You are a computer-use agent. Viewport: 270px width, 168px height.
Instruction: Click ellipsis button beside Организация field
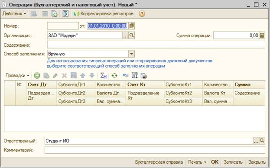(126, 36)
